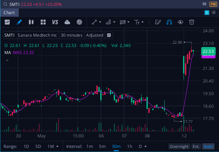Image resolution: width=219 pixels, height=152 pixels.
Task: Click the Sanara Medtech Inc name
Action: [x=37, y=35]
